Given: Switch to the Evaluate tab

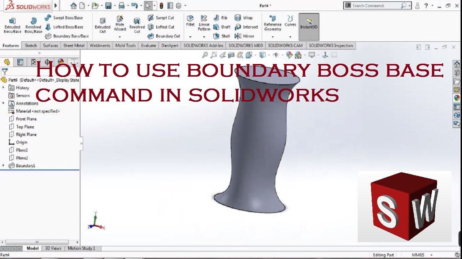Looking at the screenshot, I should point(149,46).
